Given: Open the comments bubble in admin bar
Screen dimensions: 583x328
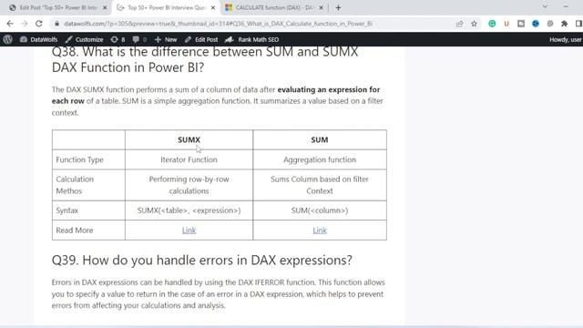Looking at the screenshot, I should pyautogui.click(x=139, y=39).
